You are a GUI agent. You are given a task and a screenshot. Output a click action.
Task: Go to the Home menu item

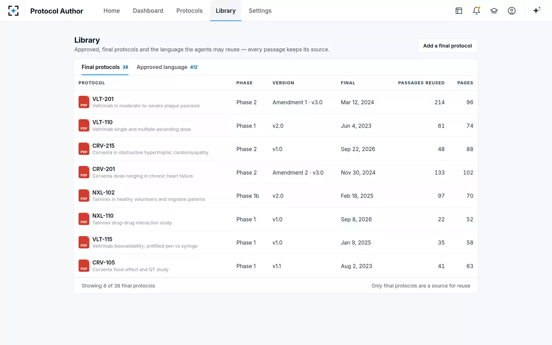point(112,11)
